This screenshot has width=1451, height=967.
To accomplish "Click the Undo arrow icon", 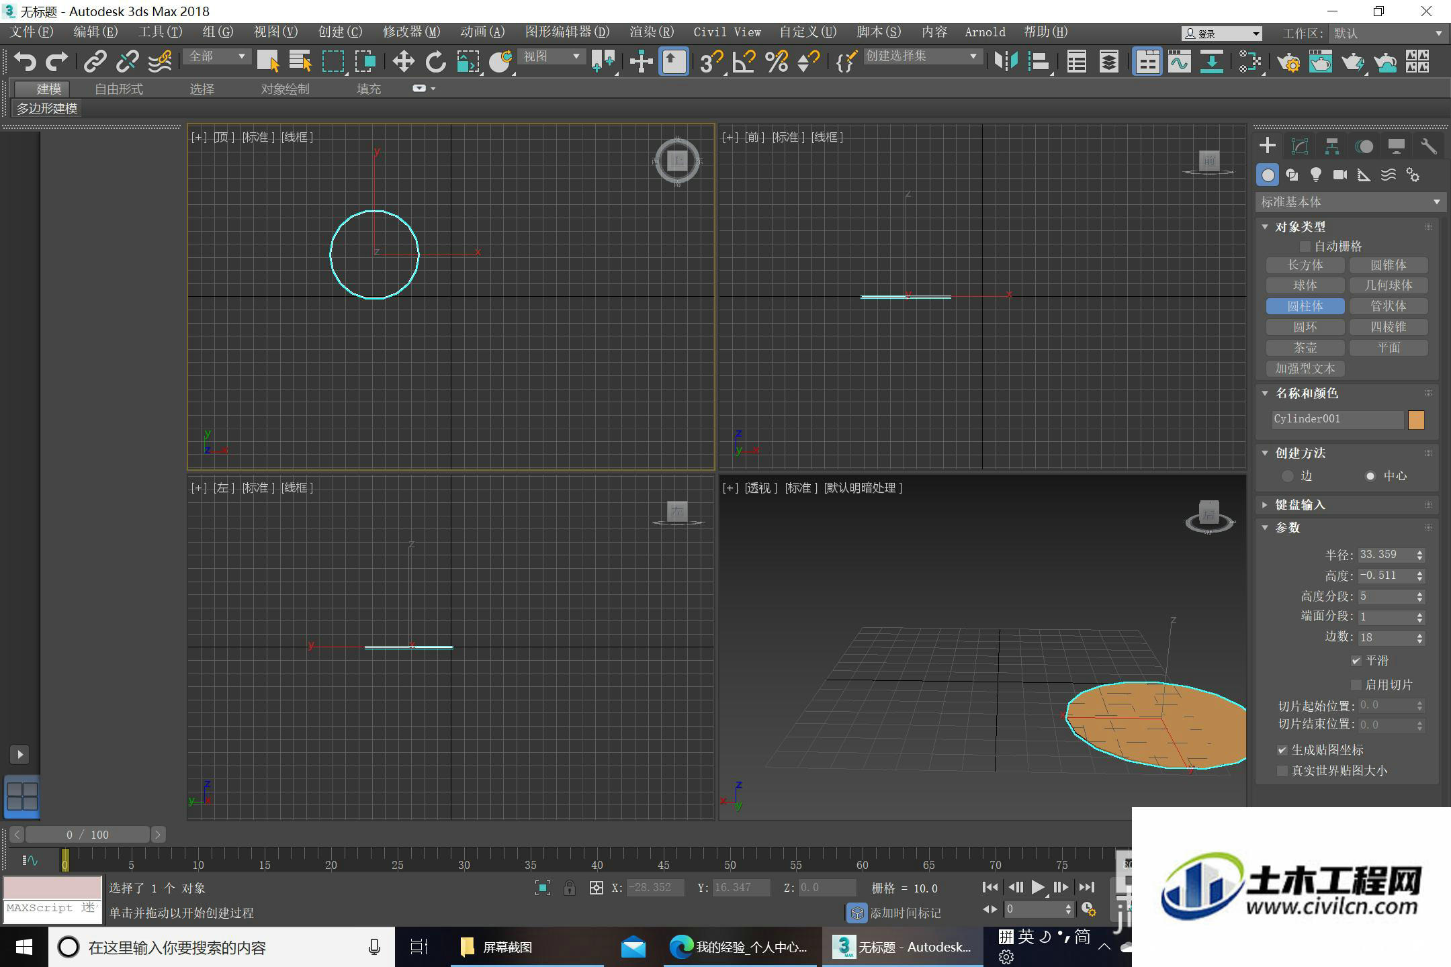I will point(25,61).
